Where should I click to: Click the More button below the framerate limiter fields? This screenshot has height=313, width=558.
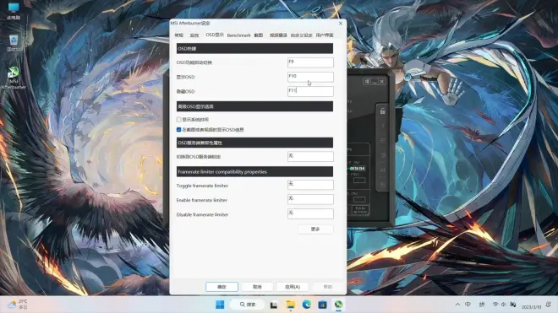(x=315, y=229)
